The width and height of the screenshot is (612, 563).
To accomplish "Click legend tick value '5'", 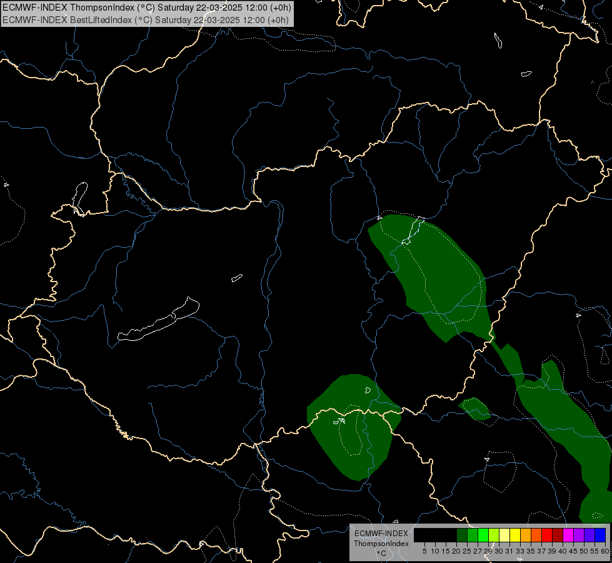I will pyautogui.click(x=424, y=551).
